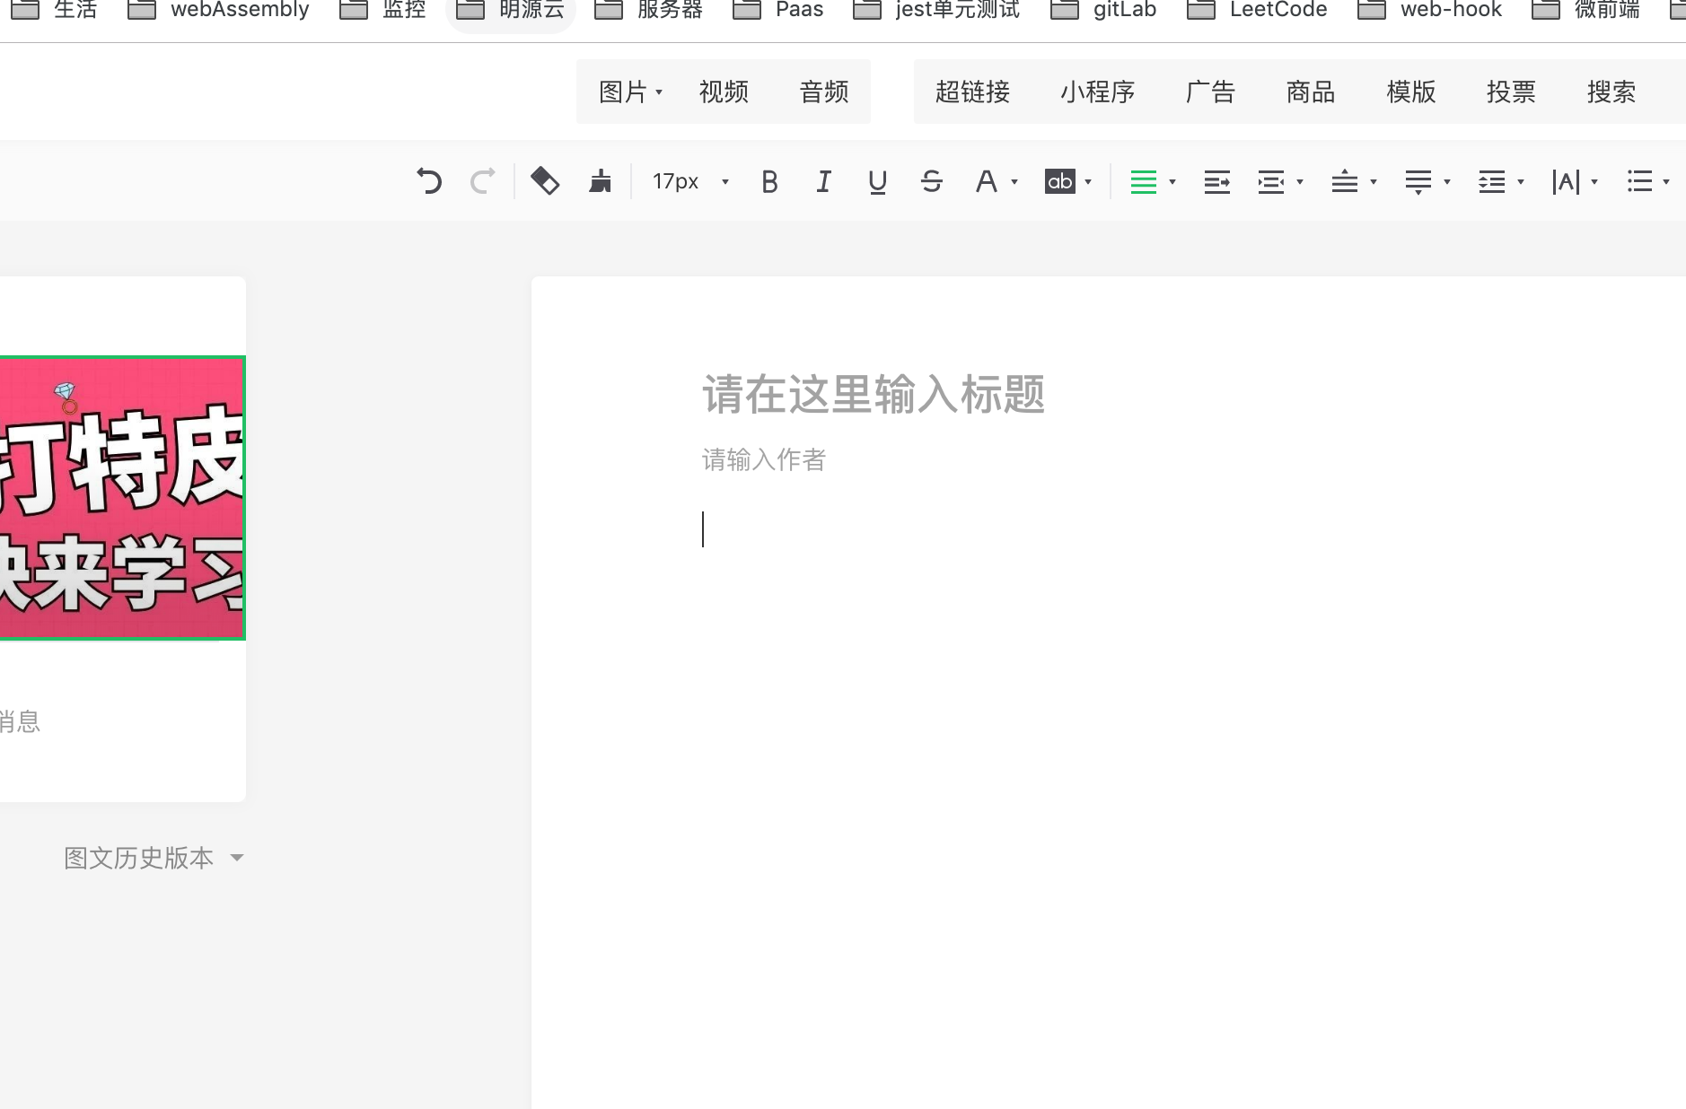This screenshot has height=1109, width=1686.
Task: Click the both-sides indent icon
Action: click(x=1271, y=182)
